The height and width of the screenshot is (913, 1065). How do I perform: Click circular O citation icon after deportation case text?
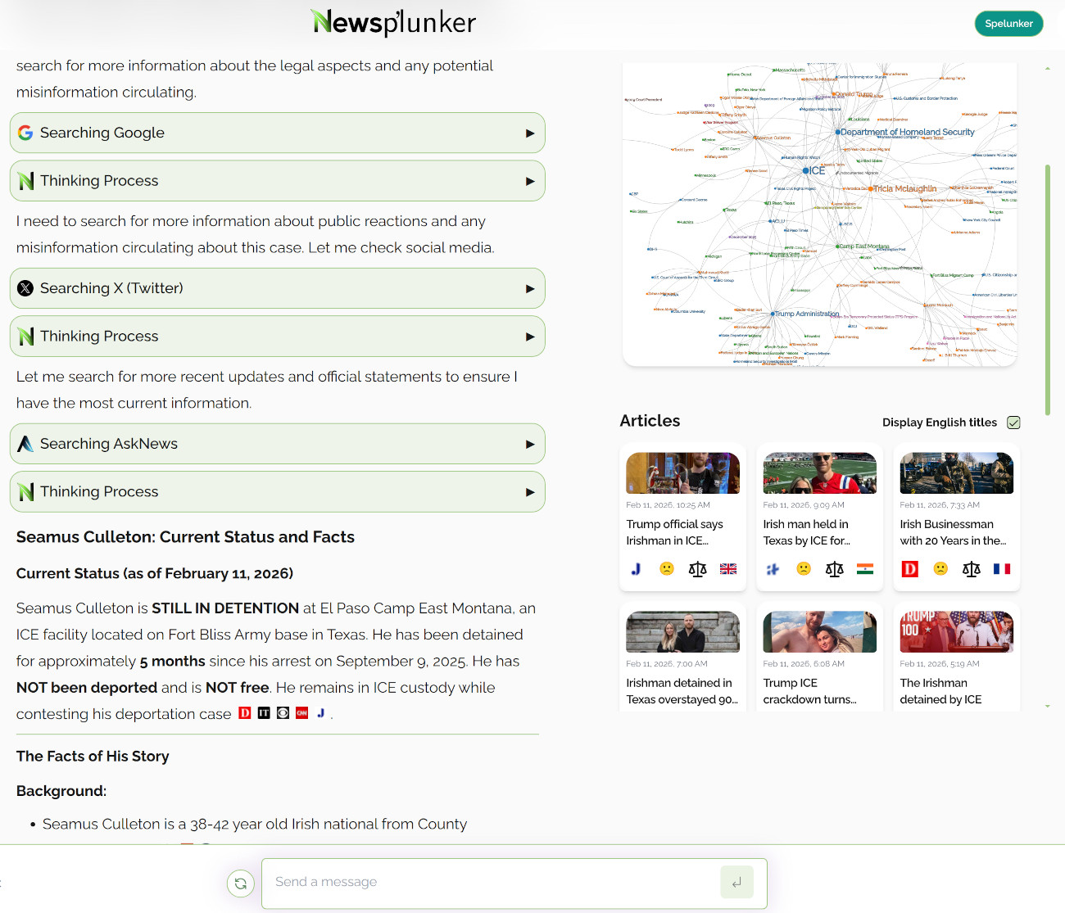point(283,713)
